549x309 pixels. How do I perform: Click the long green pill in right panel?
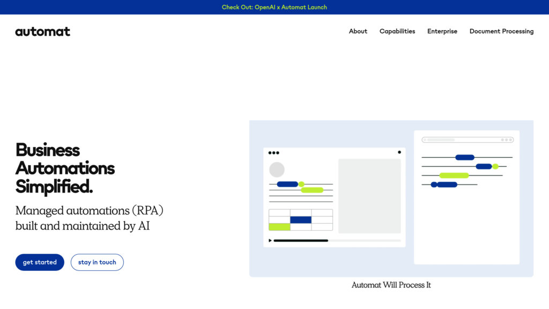454,175
